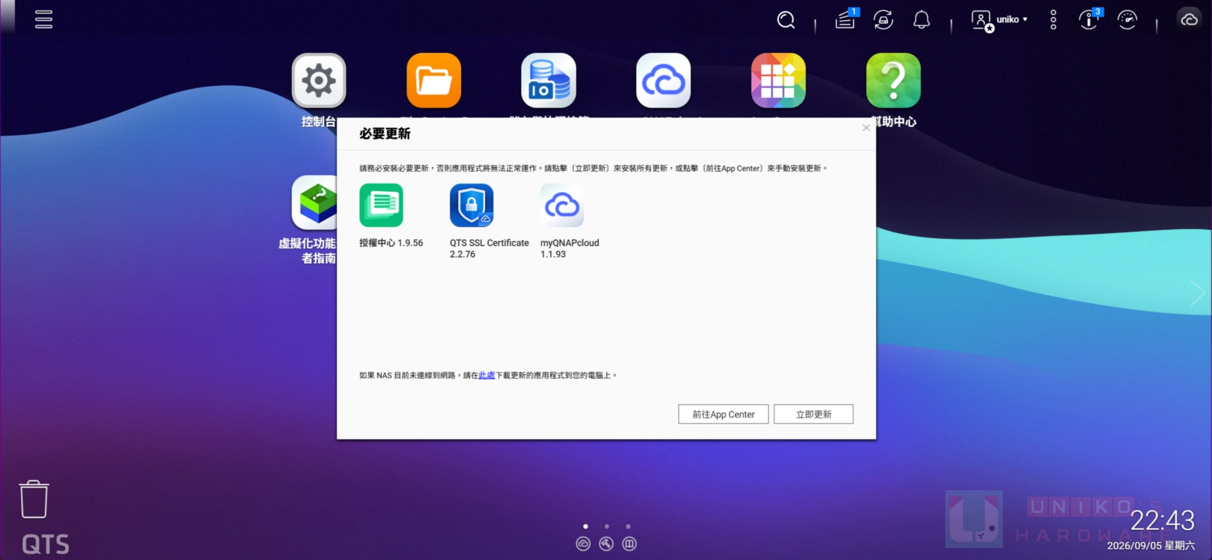
Task: Open Storage & Snapshots desktop icon
Action: tap(549, 81)
